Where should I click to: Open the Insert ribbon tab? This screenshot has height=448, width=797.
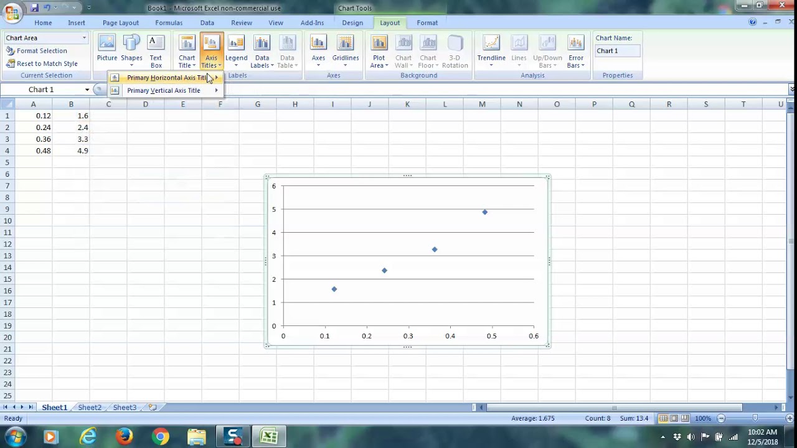77,23
